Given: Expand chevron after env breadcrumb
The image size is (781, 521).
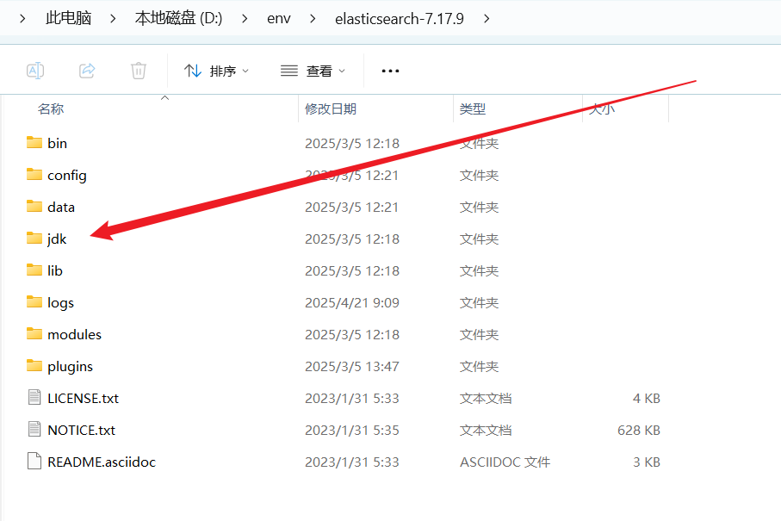Looking at the screenshot, I should (x=313, y=18).
